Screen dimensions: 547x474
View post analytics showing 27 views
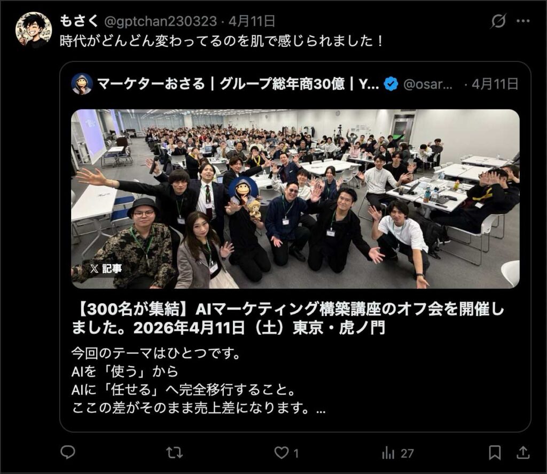click(397, 453)
